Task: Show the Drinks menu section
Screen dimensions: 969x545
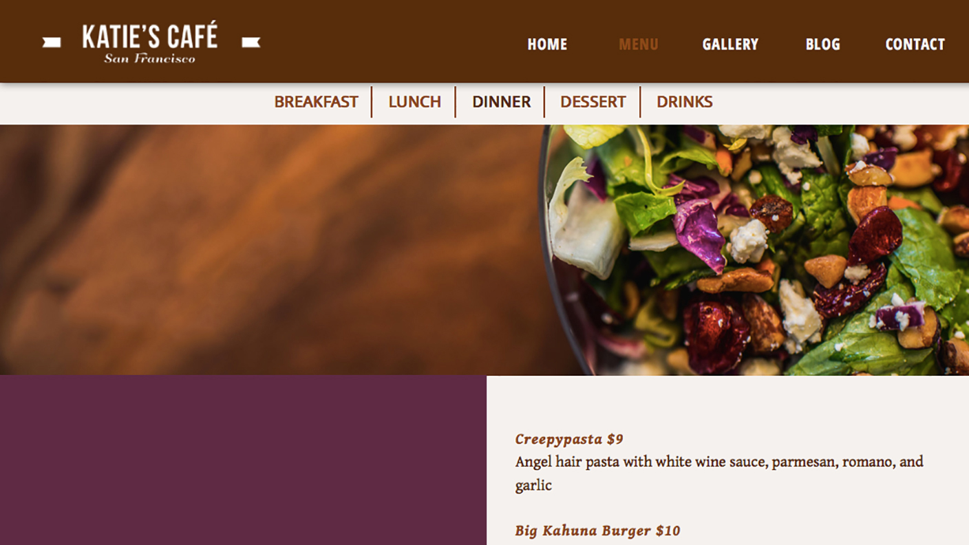Action: [x=684, y=102]
